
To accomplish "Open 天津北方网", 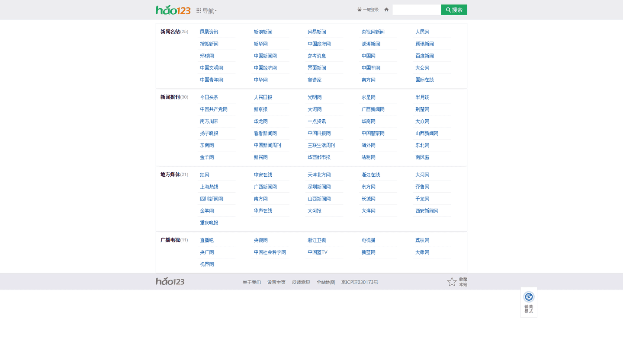I will tap(319, 175).
